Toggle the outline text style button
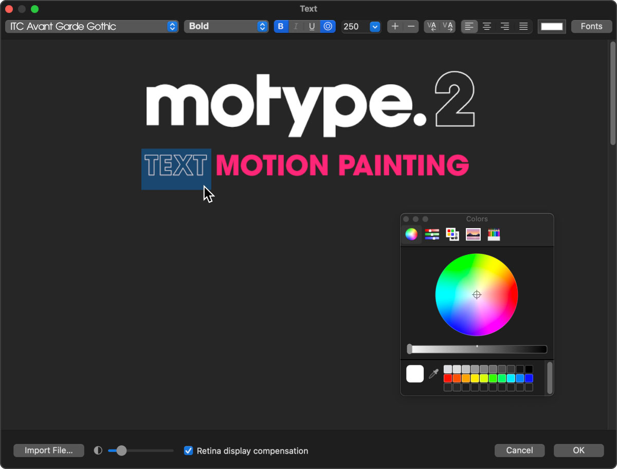The height and width of the screenshot is (469, 617). 328,26
